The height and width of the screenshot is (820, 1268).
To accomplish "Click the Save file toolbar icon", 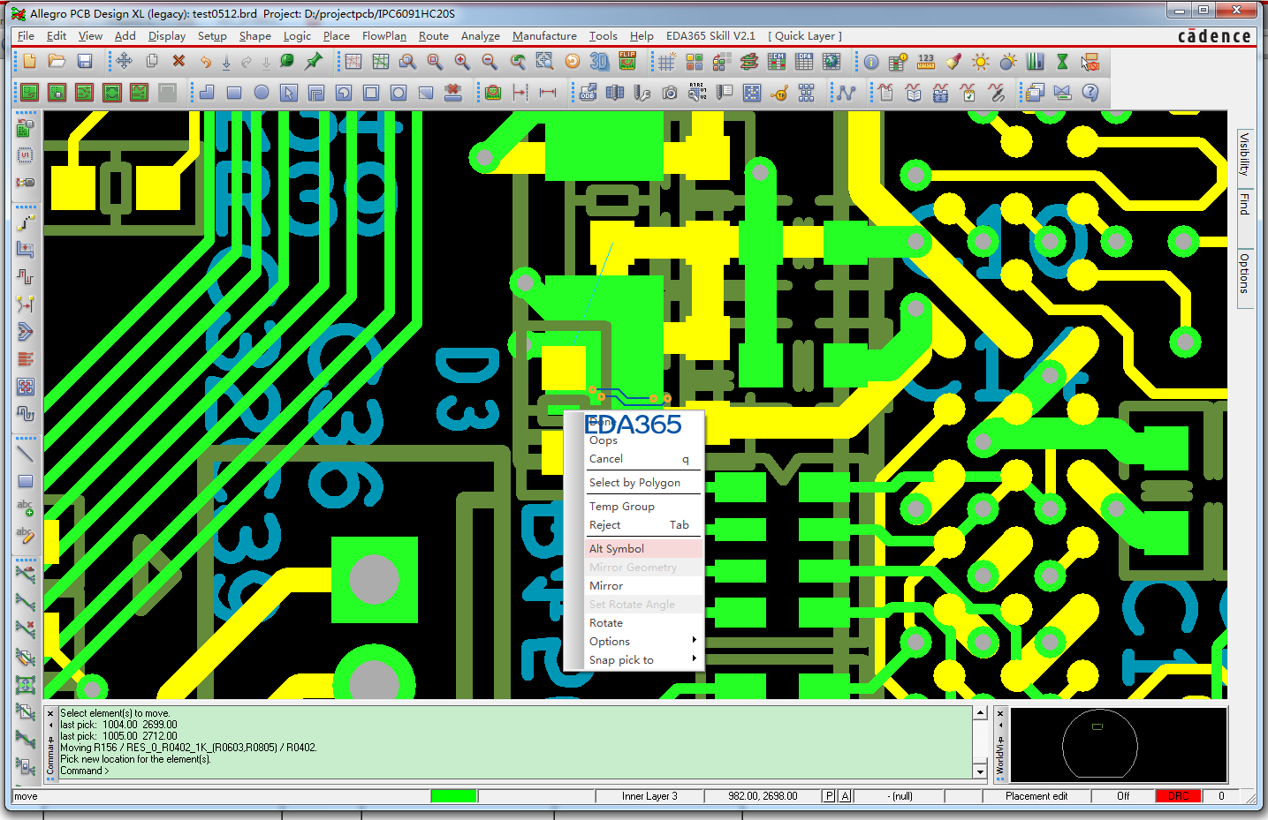I will pos(85,61).
